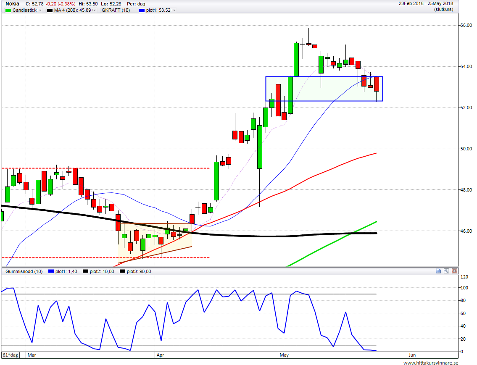Click the 50.00 price axis label
Image resolution: width=477 pixels, height=365 pixels.
(466, 149)
